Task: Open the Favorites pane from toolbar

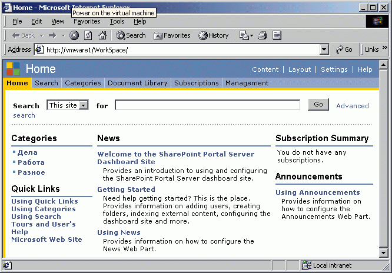Action: pos(172,35)
